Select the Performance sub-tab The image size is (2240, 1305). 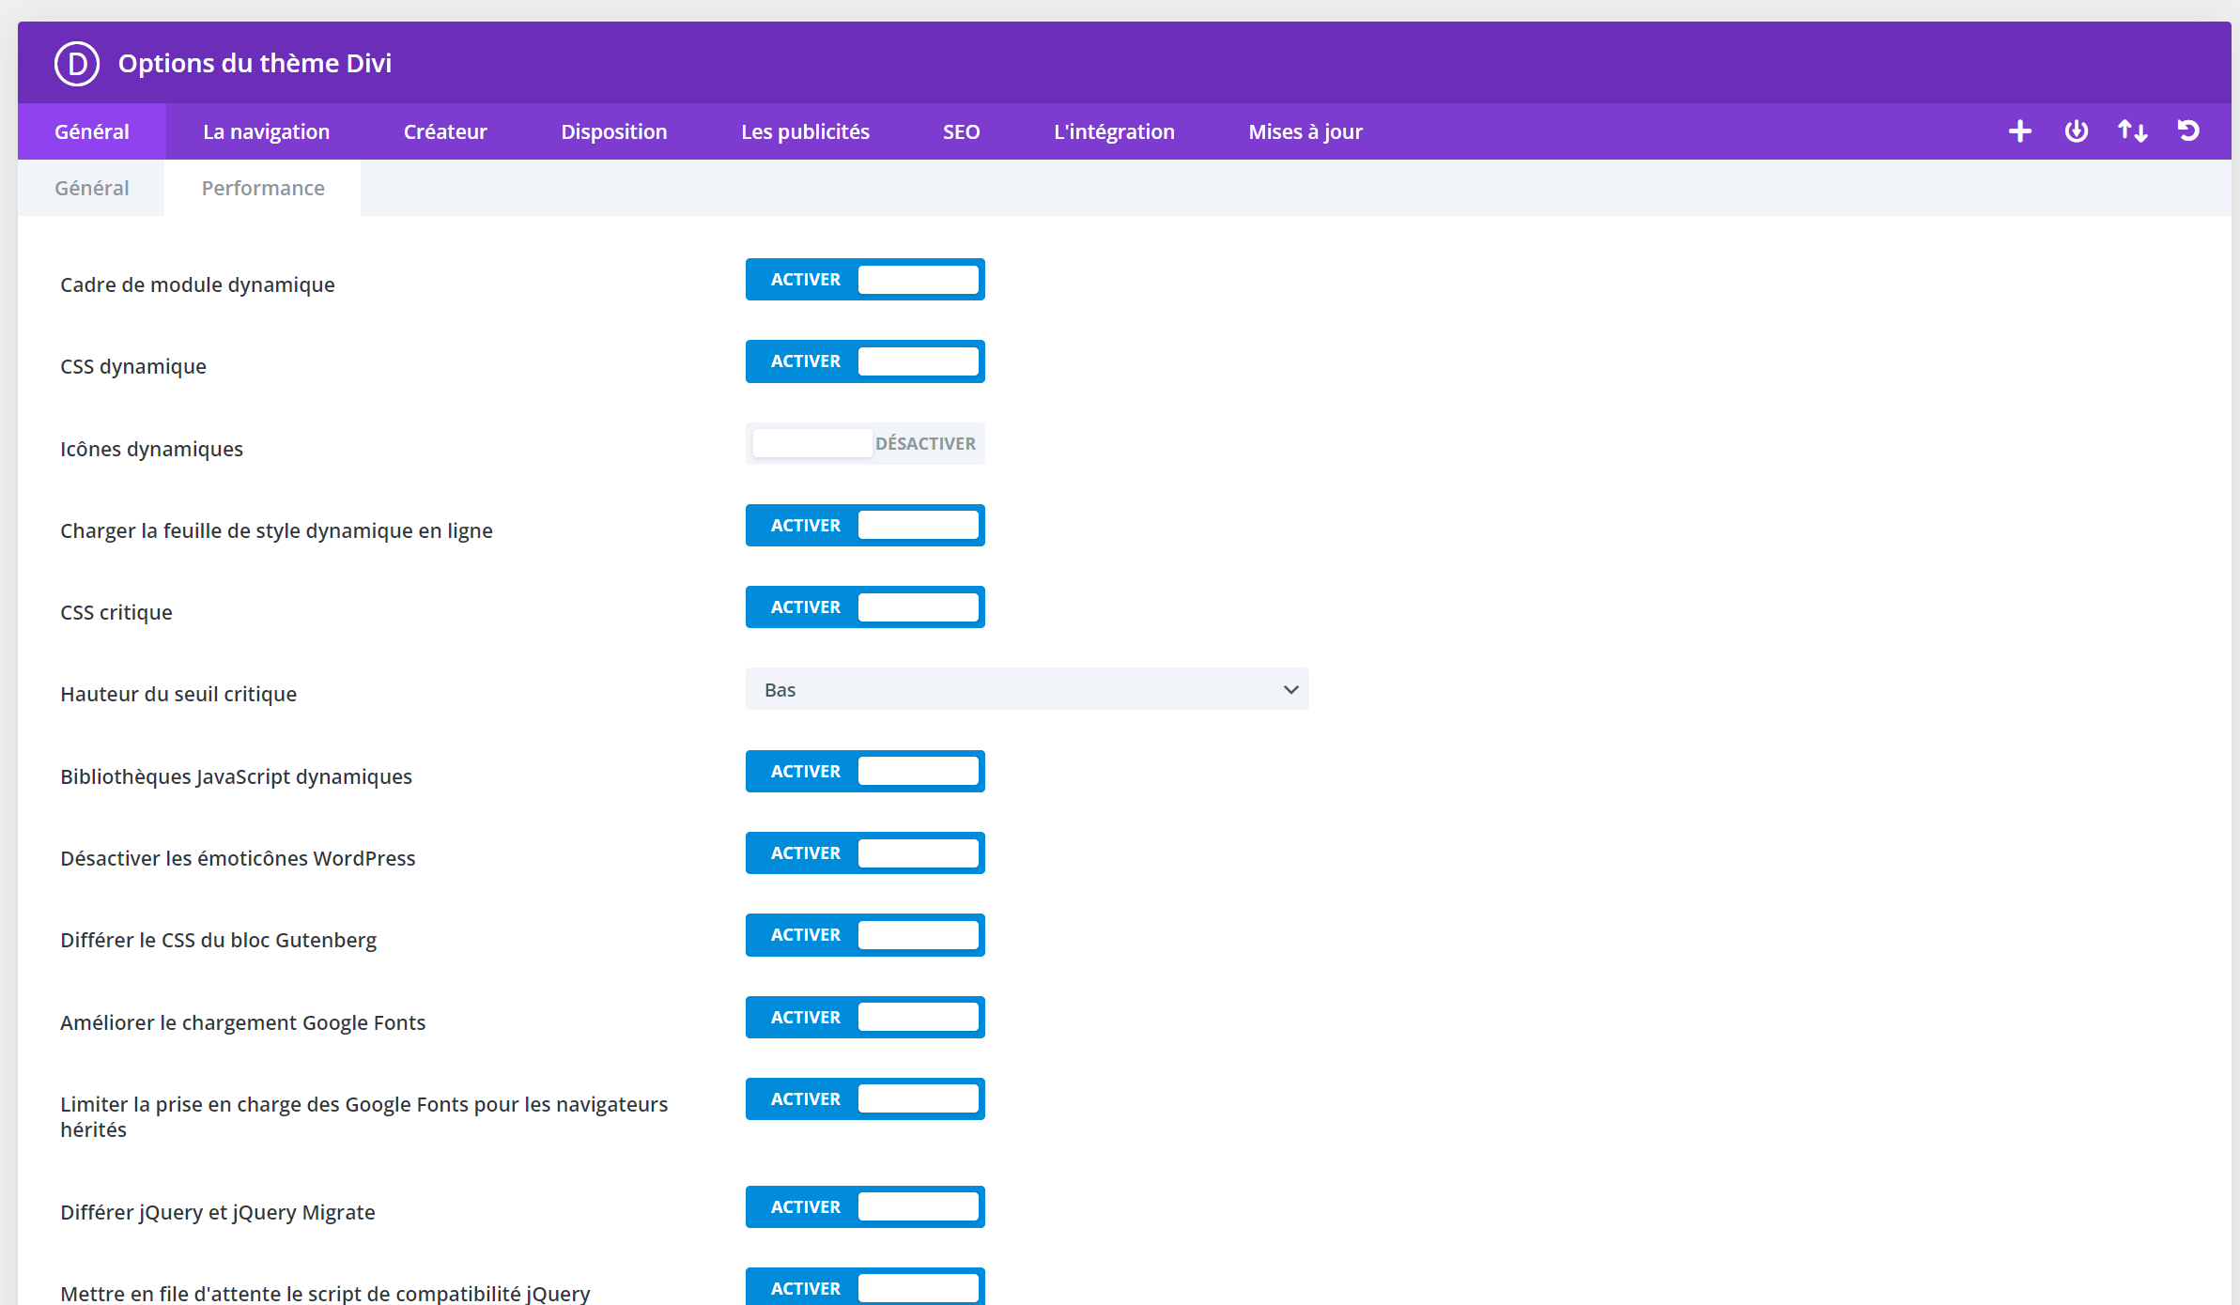(263, 188)
